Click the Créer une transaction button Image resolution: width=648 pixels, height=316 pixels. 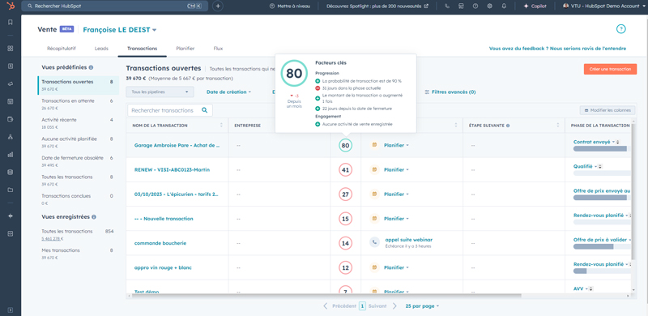pos(610,69)
